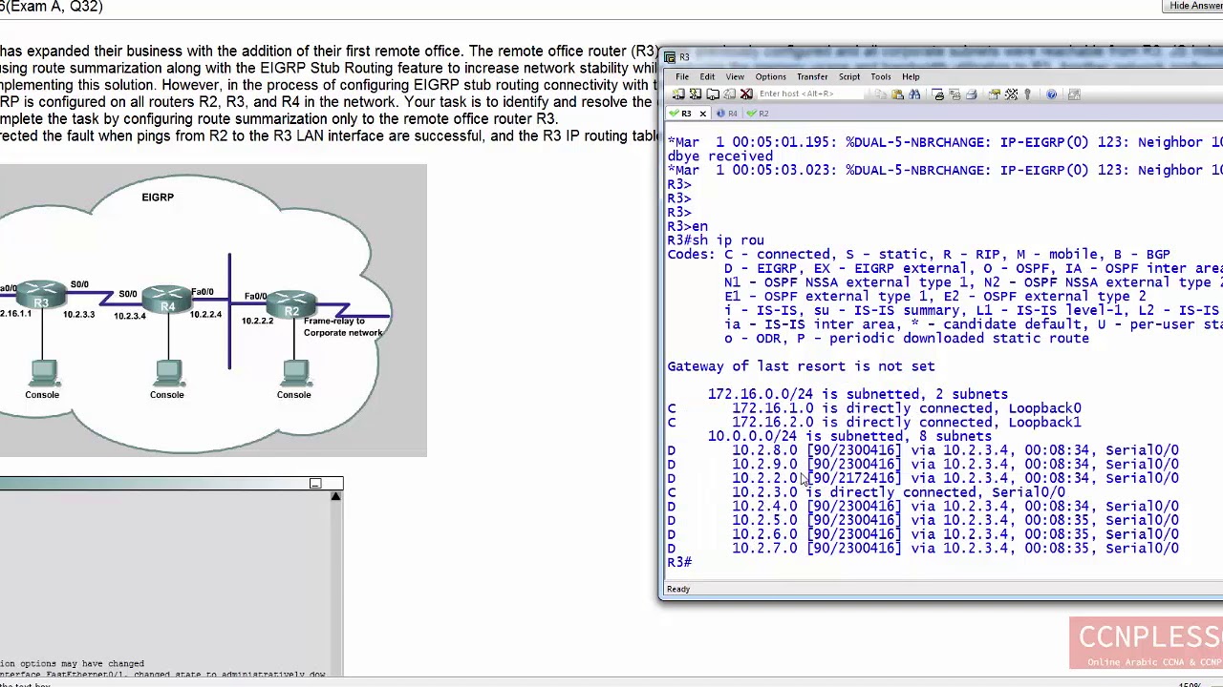Viewport: 1223px width, 687px height.
Task: Click the Paste clipboard toolbar icon
Action: pos(897,94)
